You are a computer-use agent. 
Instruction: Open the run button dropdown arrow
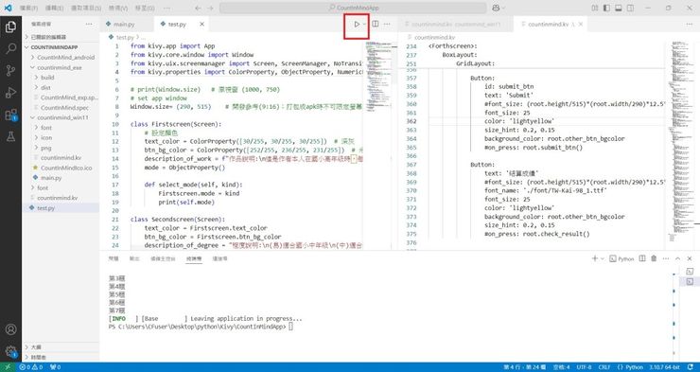tap(365, 24)
